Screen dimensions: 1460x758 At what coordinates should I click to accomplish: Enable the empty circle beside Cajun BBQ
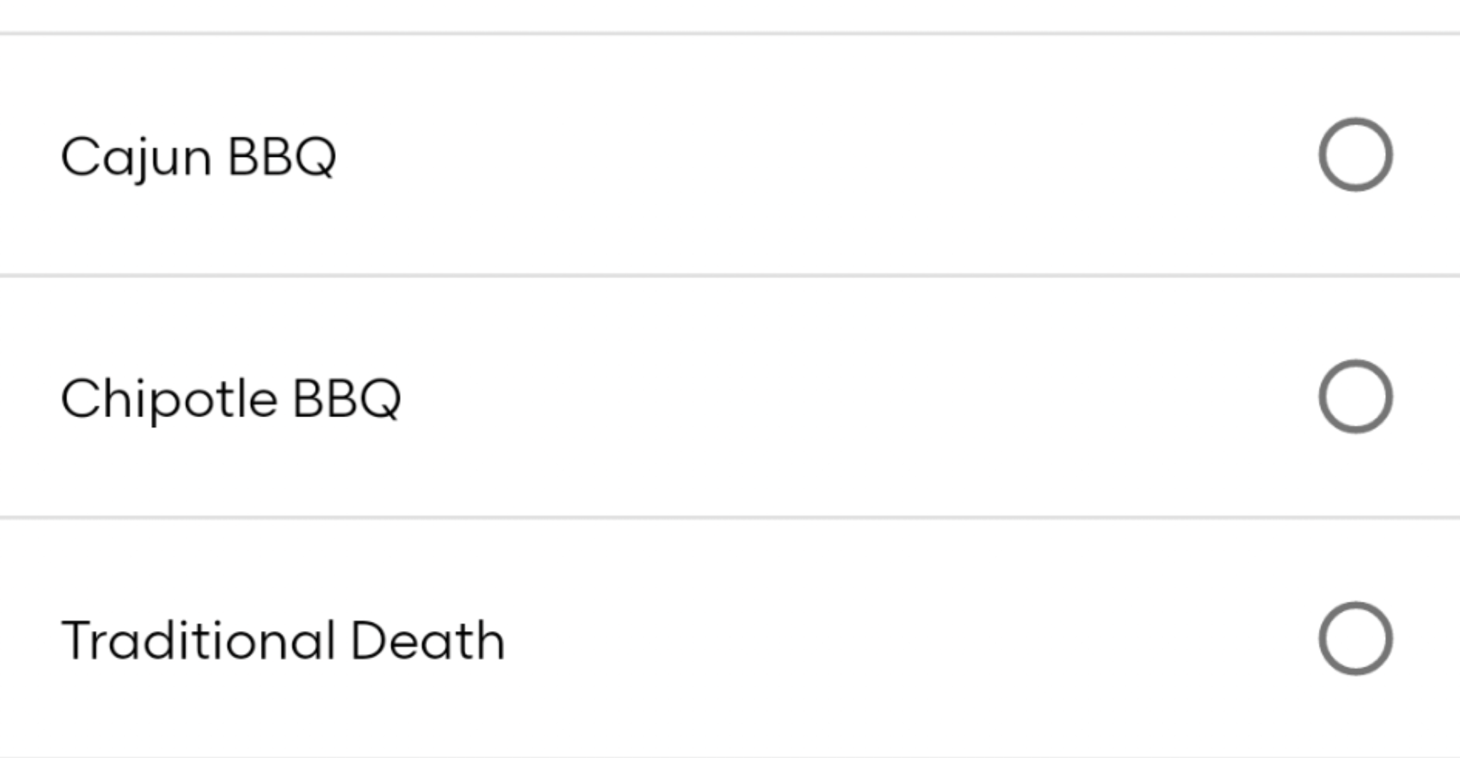(x=1355, y=155)
